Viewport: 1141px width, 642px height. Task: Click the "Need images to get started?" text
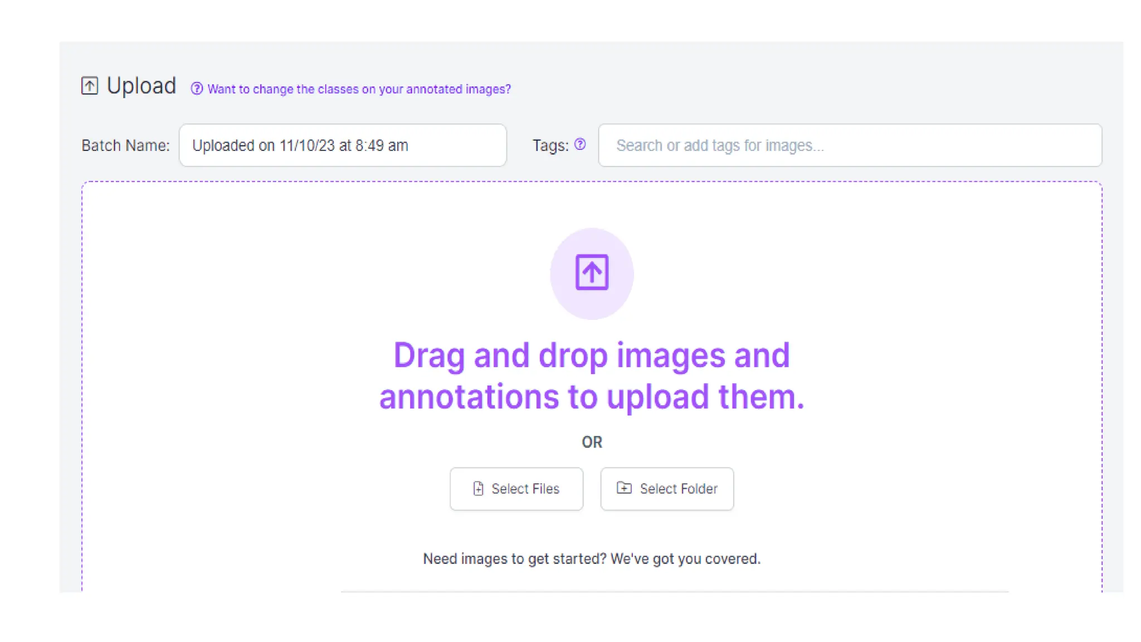(592, 559)
